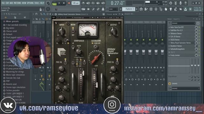Click the 140 tempo field
Image resolution: width=204 pixels, height=114 pixels.
[76, 3]
